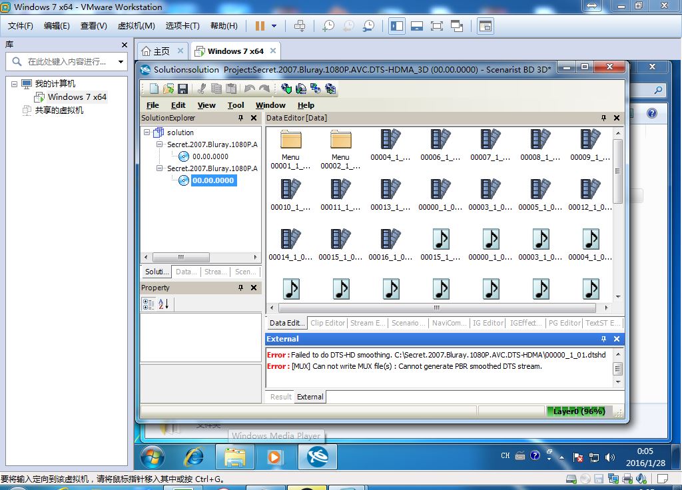Click the disc image export toolbar icon
682x490 pixels.
(x=300, y=89)
